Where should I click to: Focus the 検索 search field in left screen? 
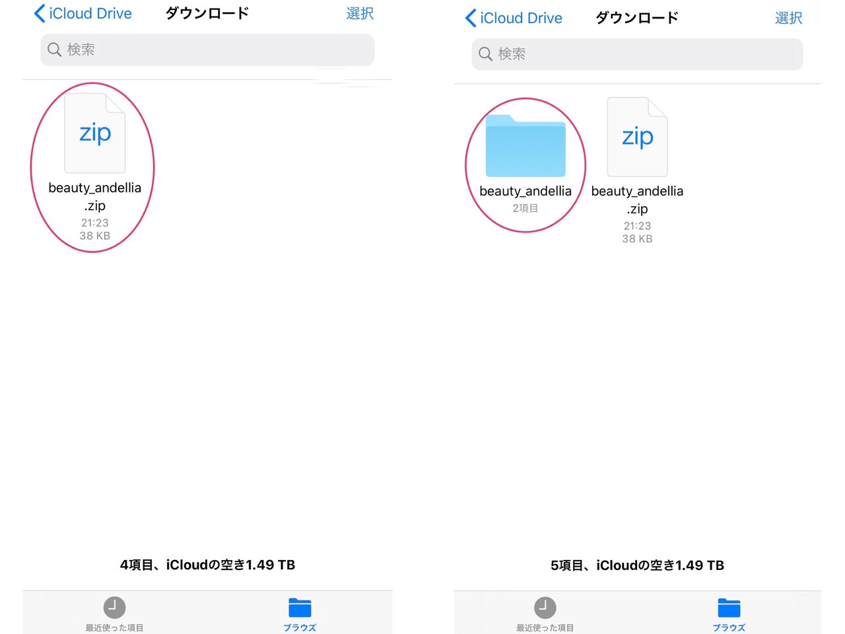(x=207, y=50)
